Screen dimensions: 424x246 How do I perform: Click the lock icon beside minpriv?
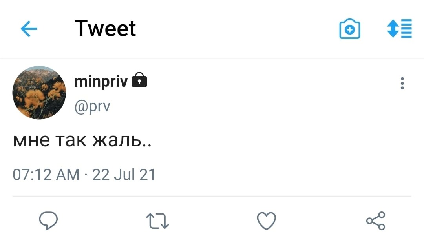pyautogui.click(x=139, y=80)
